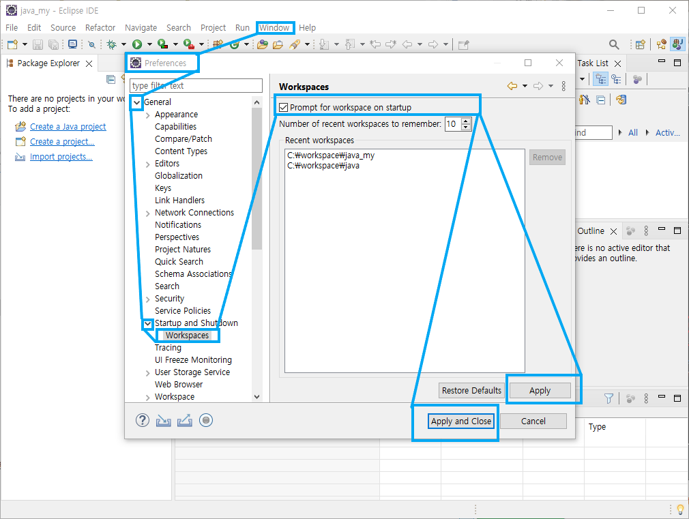Increase recent workspaces count with up spinner
689x519 pixels.
click(x=466, y=121)
